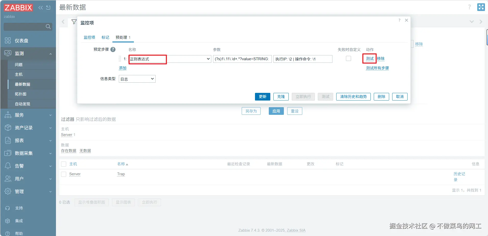Image resolution: width=488 pixels, height=236 pixels.
Task: Click the 数据采集 data collection icon
Action: pyautogui.click(x=8, y=153)
